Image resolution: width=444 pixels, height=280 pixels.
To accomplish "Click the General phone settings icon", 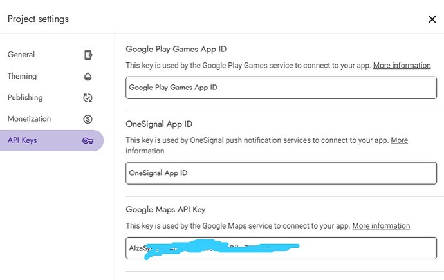I will click(88, 55).
